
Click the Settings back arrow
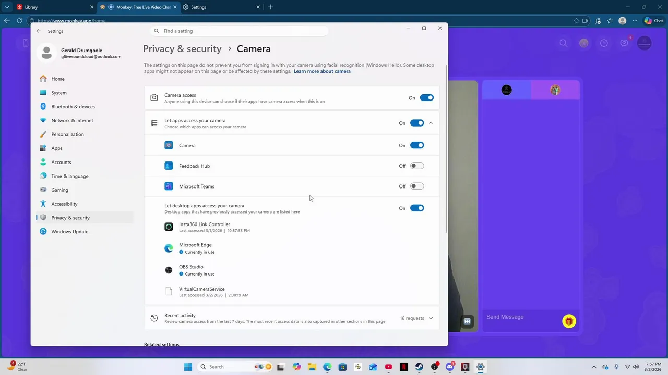39,31
